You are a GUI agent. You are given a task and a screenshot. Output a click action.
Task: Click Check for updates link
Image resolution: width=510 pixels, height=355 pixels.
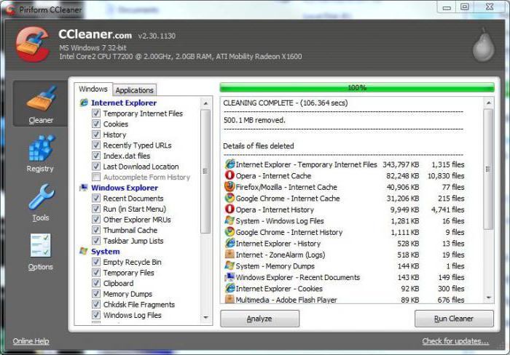coord(455,341)
